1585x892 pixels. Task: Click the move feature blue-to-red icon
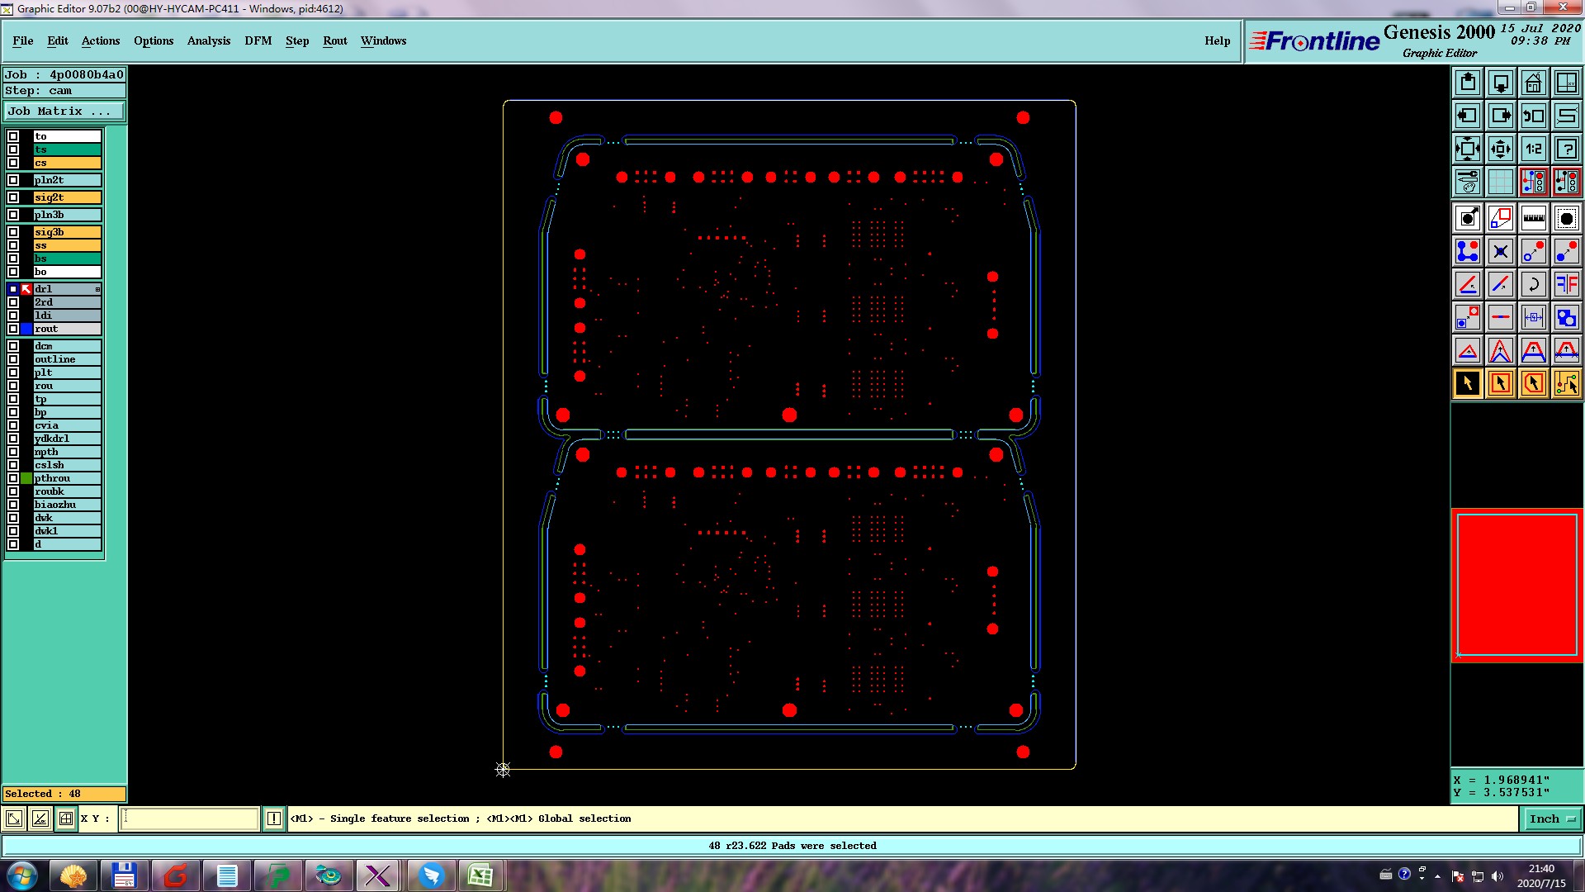1533,251
